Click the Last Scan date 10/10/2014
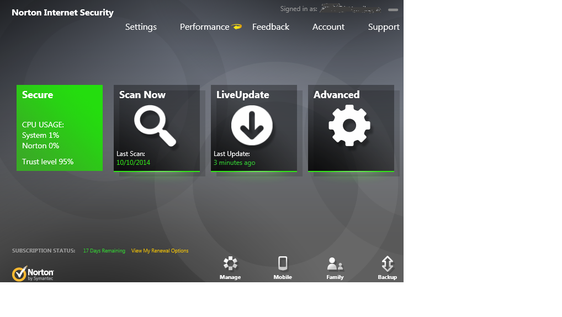562x317 pixels. [134, 163]
